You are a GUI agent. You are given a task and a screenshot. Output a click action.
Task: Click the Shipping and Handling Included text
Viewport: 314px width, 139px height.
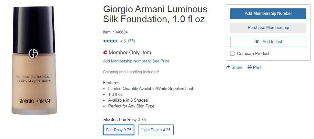[131, 72]
